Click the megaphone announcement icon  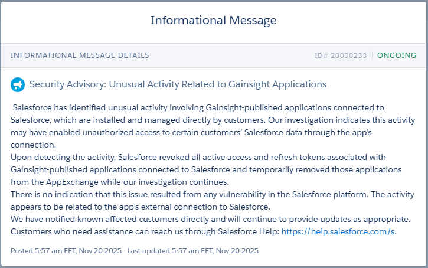(x=18, y=85)
